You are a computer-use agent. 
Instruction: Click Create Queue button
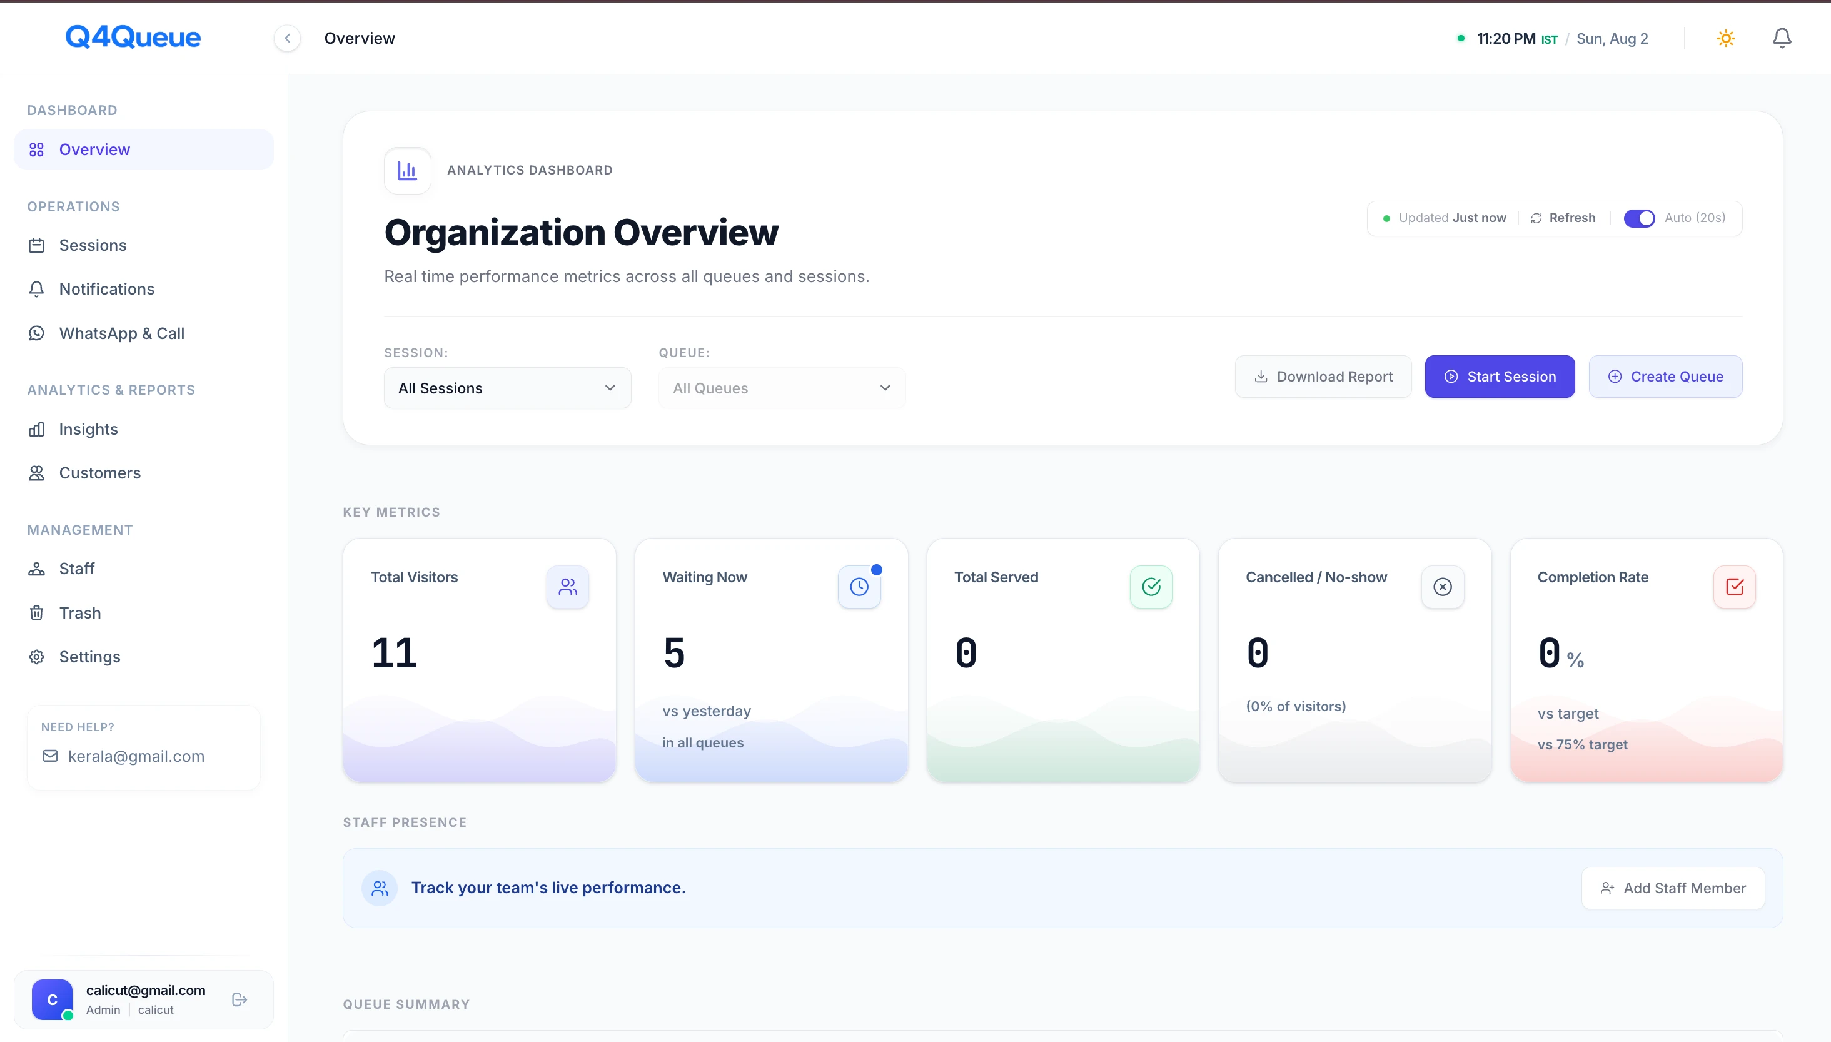click(1666, 377)
